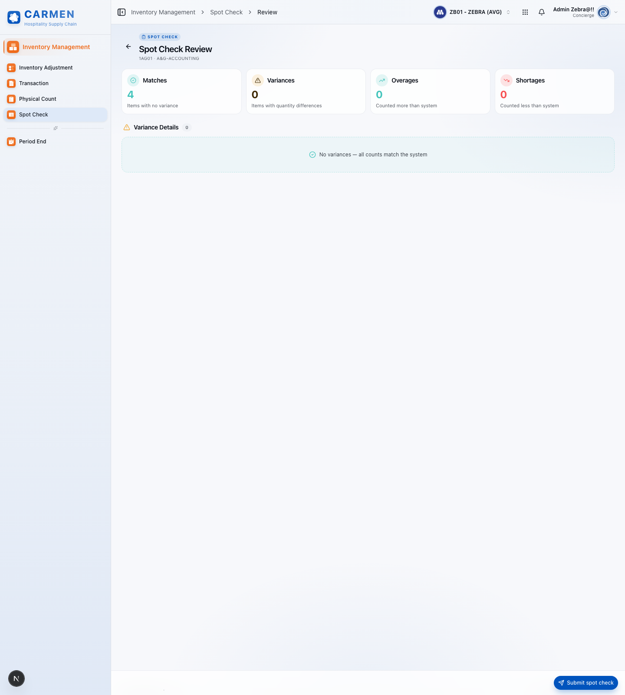625x695 pixels.
Task: Click the Variances count 0
Action: (x=255, y=95)
